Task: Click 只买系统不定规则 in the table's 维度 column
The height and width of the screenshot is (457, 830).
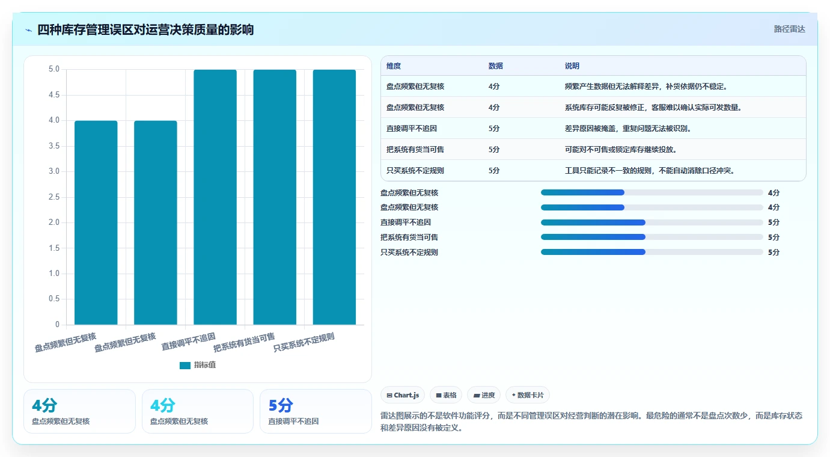Action: click(415, 171)
